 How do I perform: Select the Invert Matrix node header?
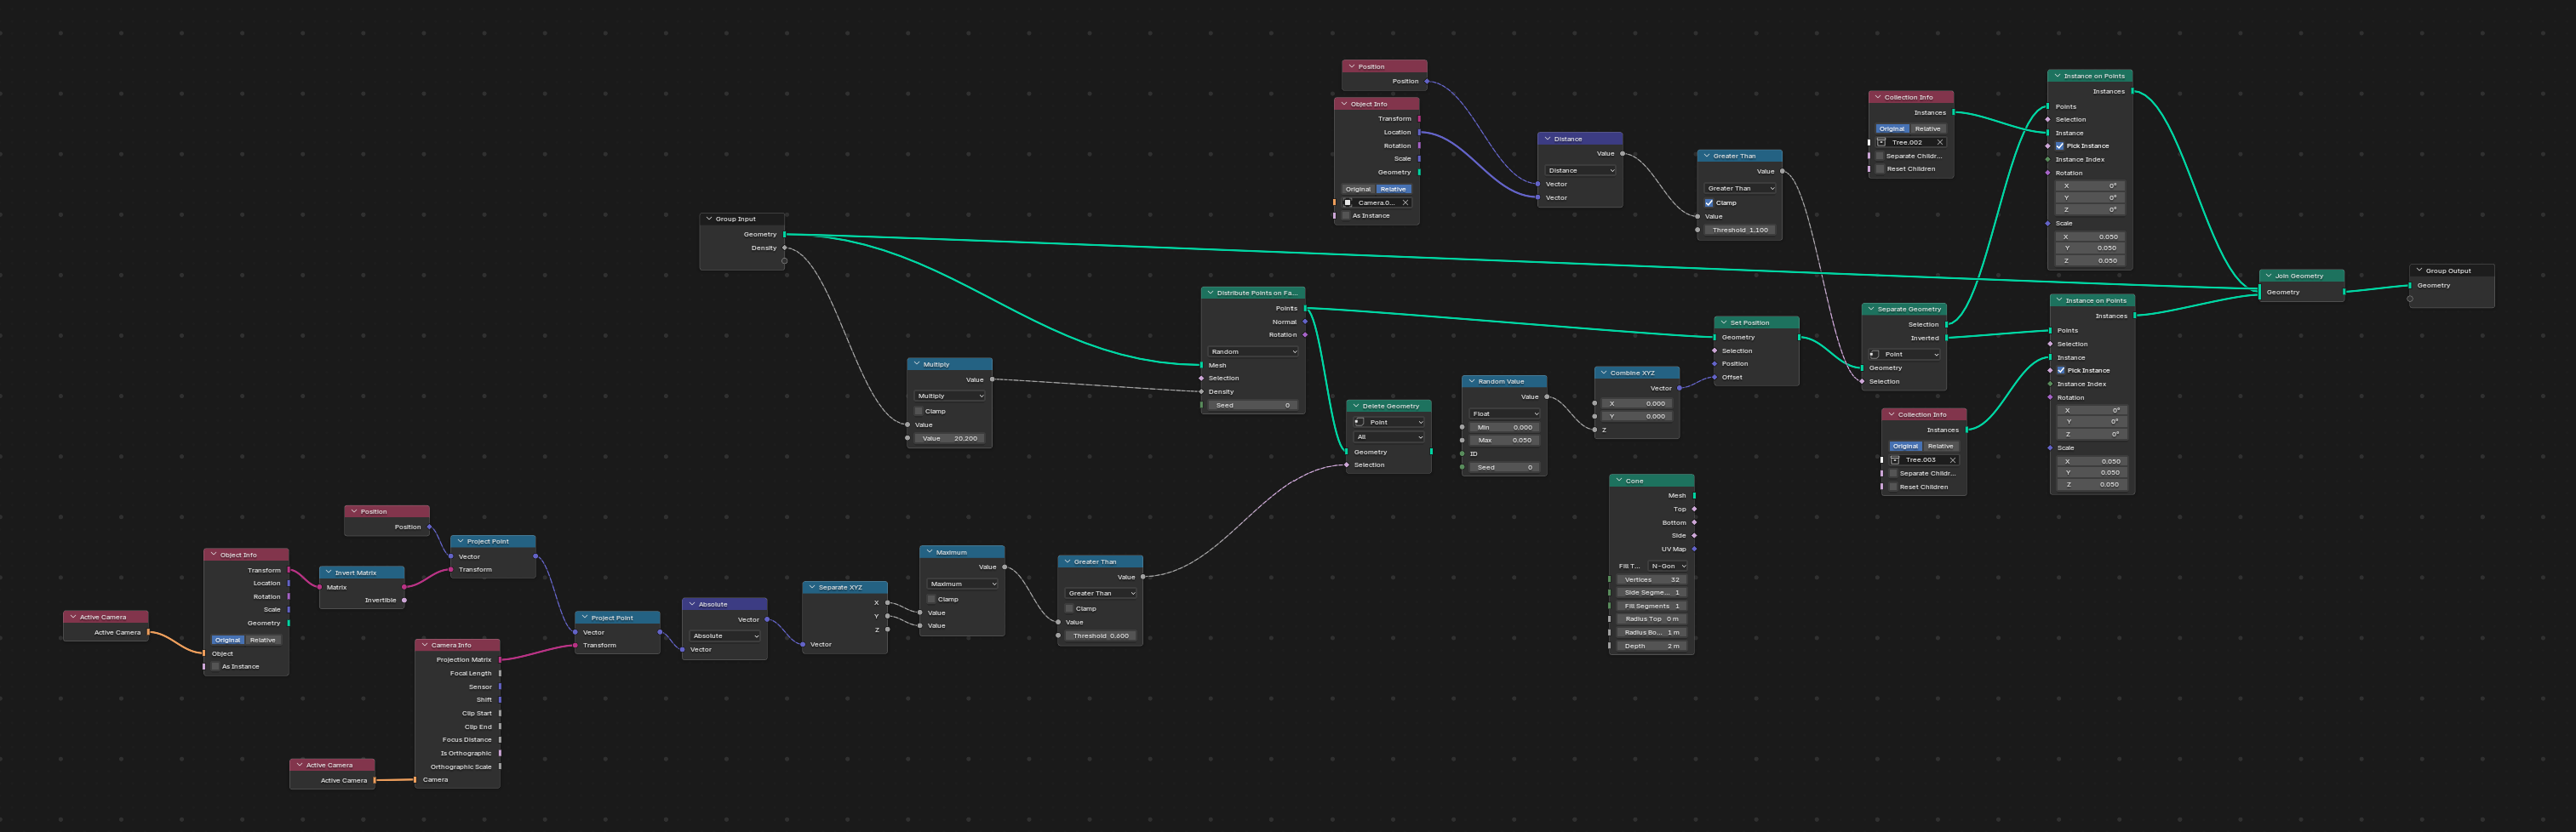click(x=362, y=573)
